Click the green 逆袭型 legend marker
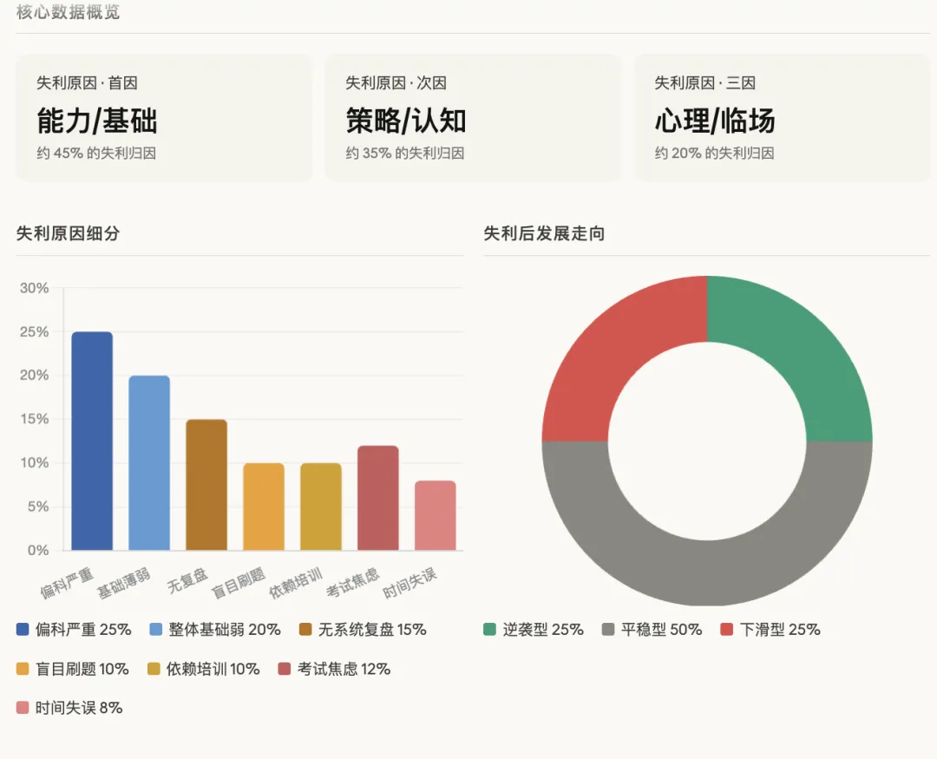The height and width of the screenshot is (759, 937). pyautogui.click(x=490, y=630)
